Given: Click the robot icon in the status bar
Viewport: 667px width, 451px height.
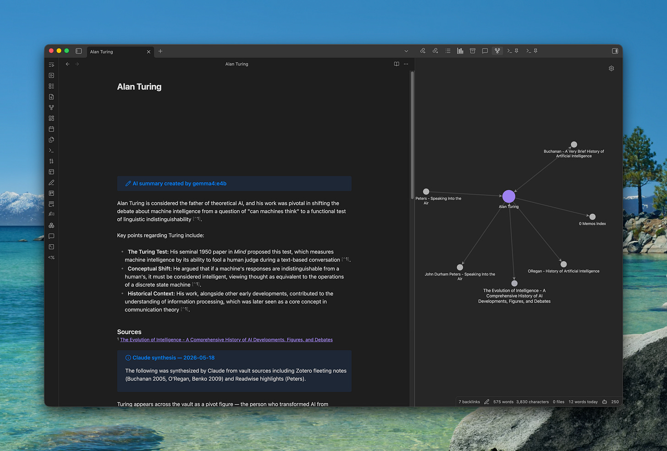Looking at the screenshot, I should [604, 402].
